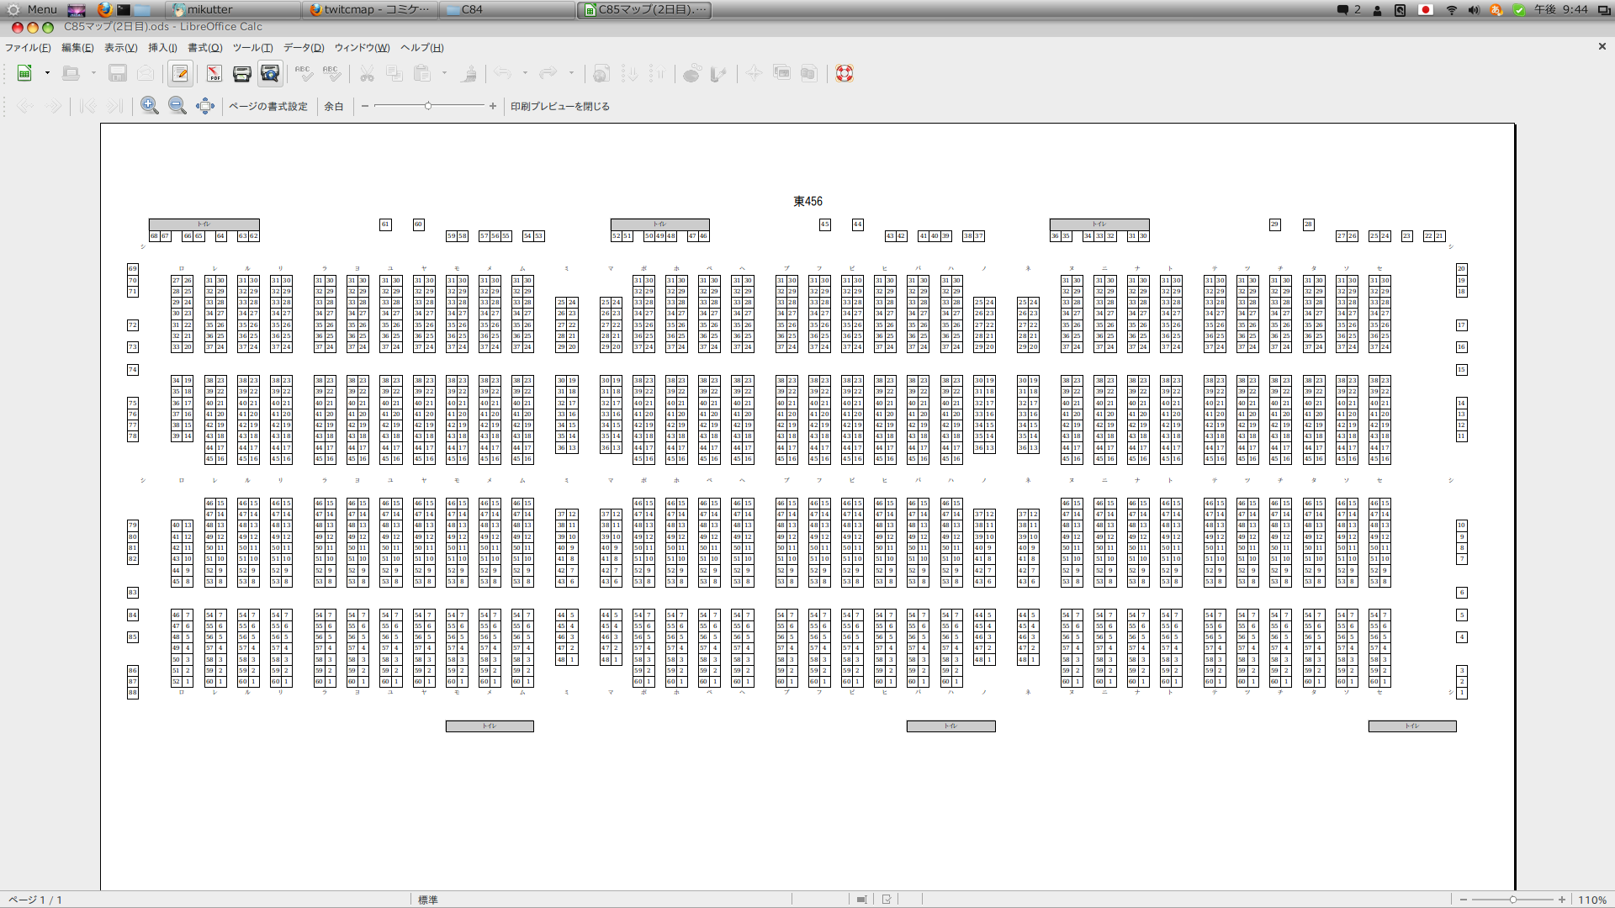This screenshot has width=1615, height=908.
Task: Click the New Spreadsheet icon
Action: pos(25,74)
